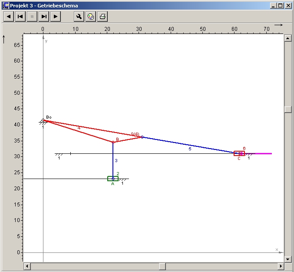Minimize the Getriebeschema window
The width and height of the screenshot is (294, 272).
pos(273,6)
